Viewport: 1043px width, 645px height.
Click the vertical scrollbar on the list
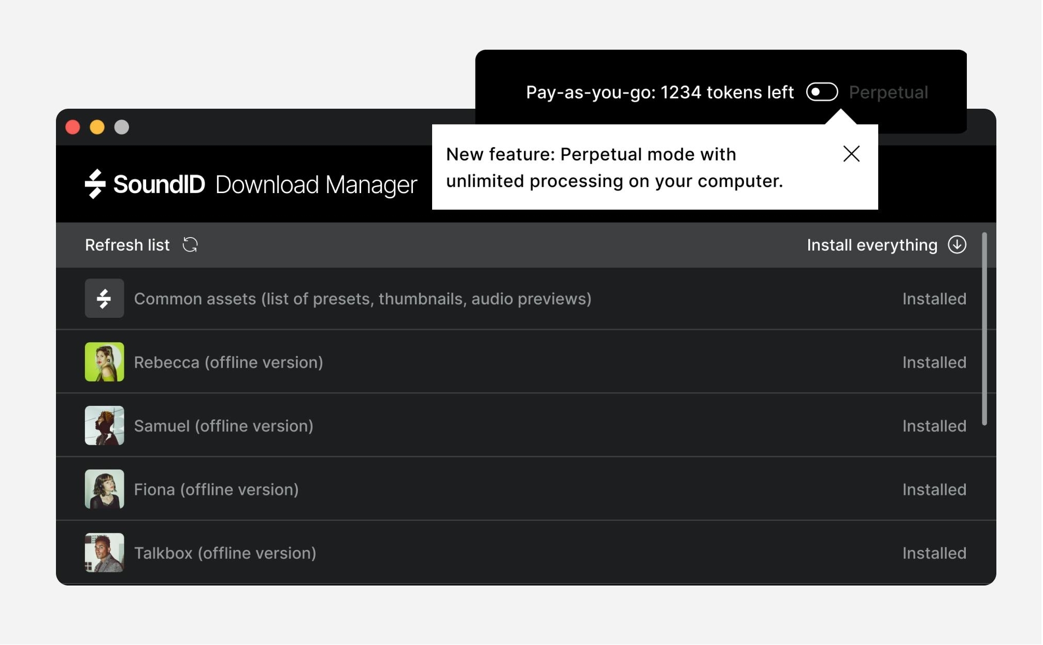(x=984, y=329)
